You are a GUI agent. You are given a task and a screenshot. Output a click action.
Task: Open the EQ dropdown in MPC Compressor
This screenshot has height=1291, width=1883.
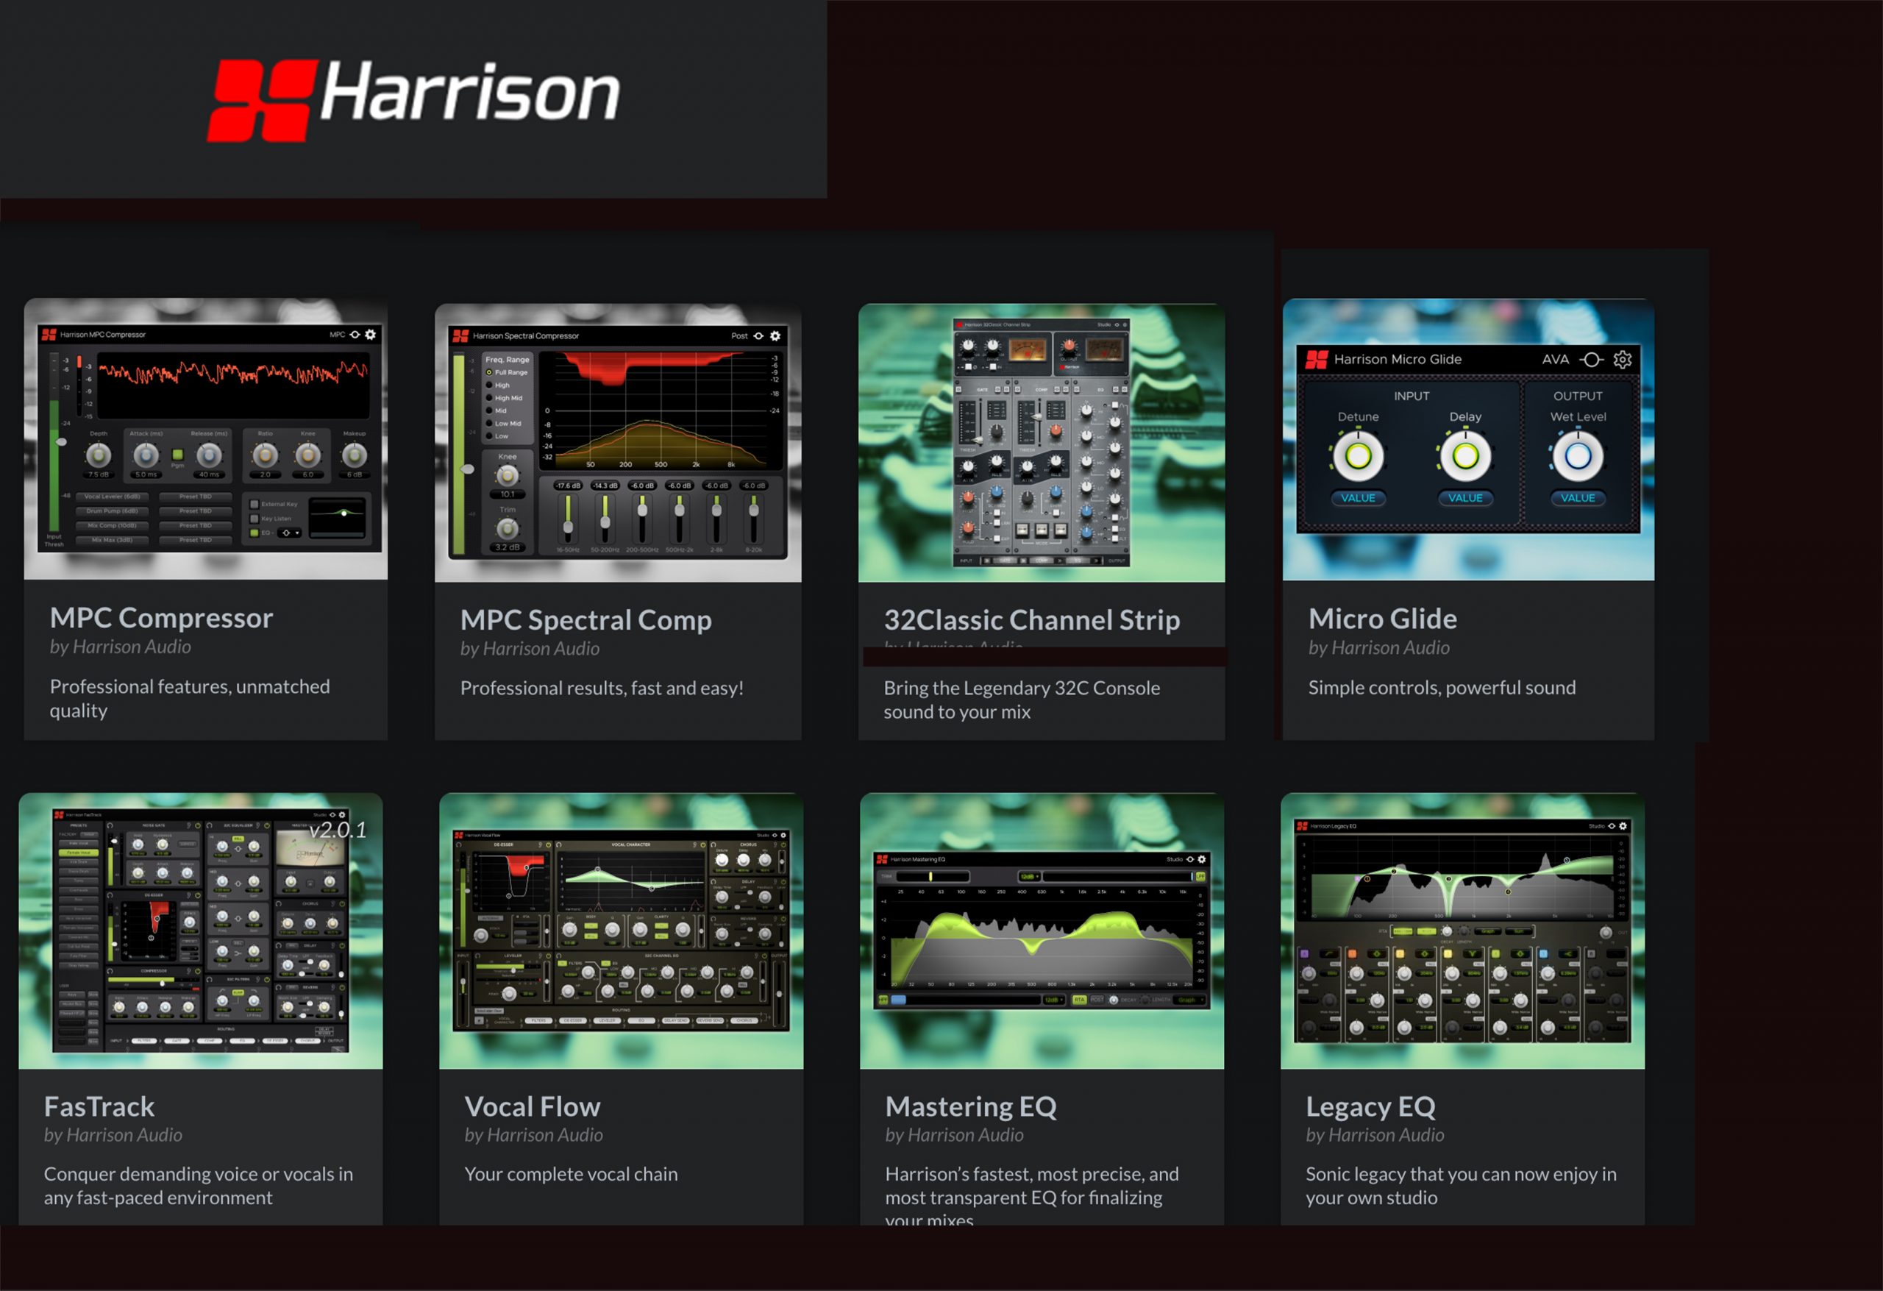[289, 533]
